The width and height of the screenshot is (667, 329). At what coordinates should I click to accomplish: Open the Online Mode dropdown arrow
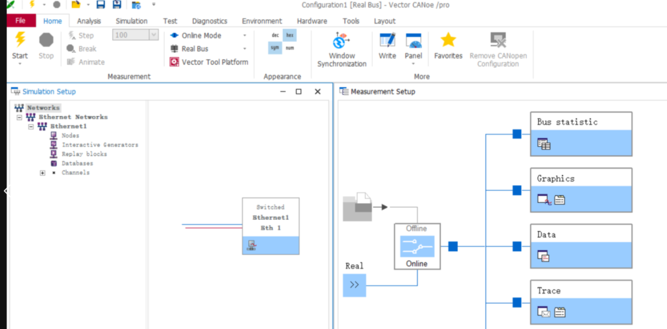pyautogui.click(x=245, y=36)
